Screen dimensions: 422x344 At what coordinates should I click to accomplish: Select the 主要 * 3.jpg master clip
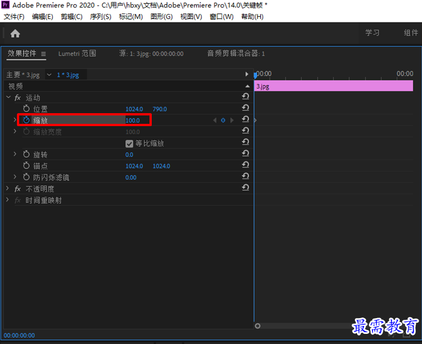pyautogui.click(x=23, y=75)
